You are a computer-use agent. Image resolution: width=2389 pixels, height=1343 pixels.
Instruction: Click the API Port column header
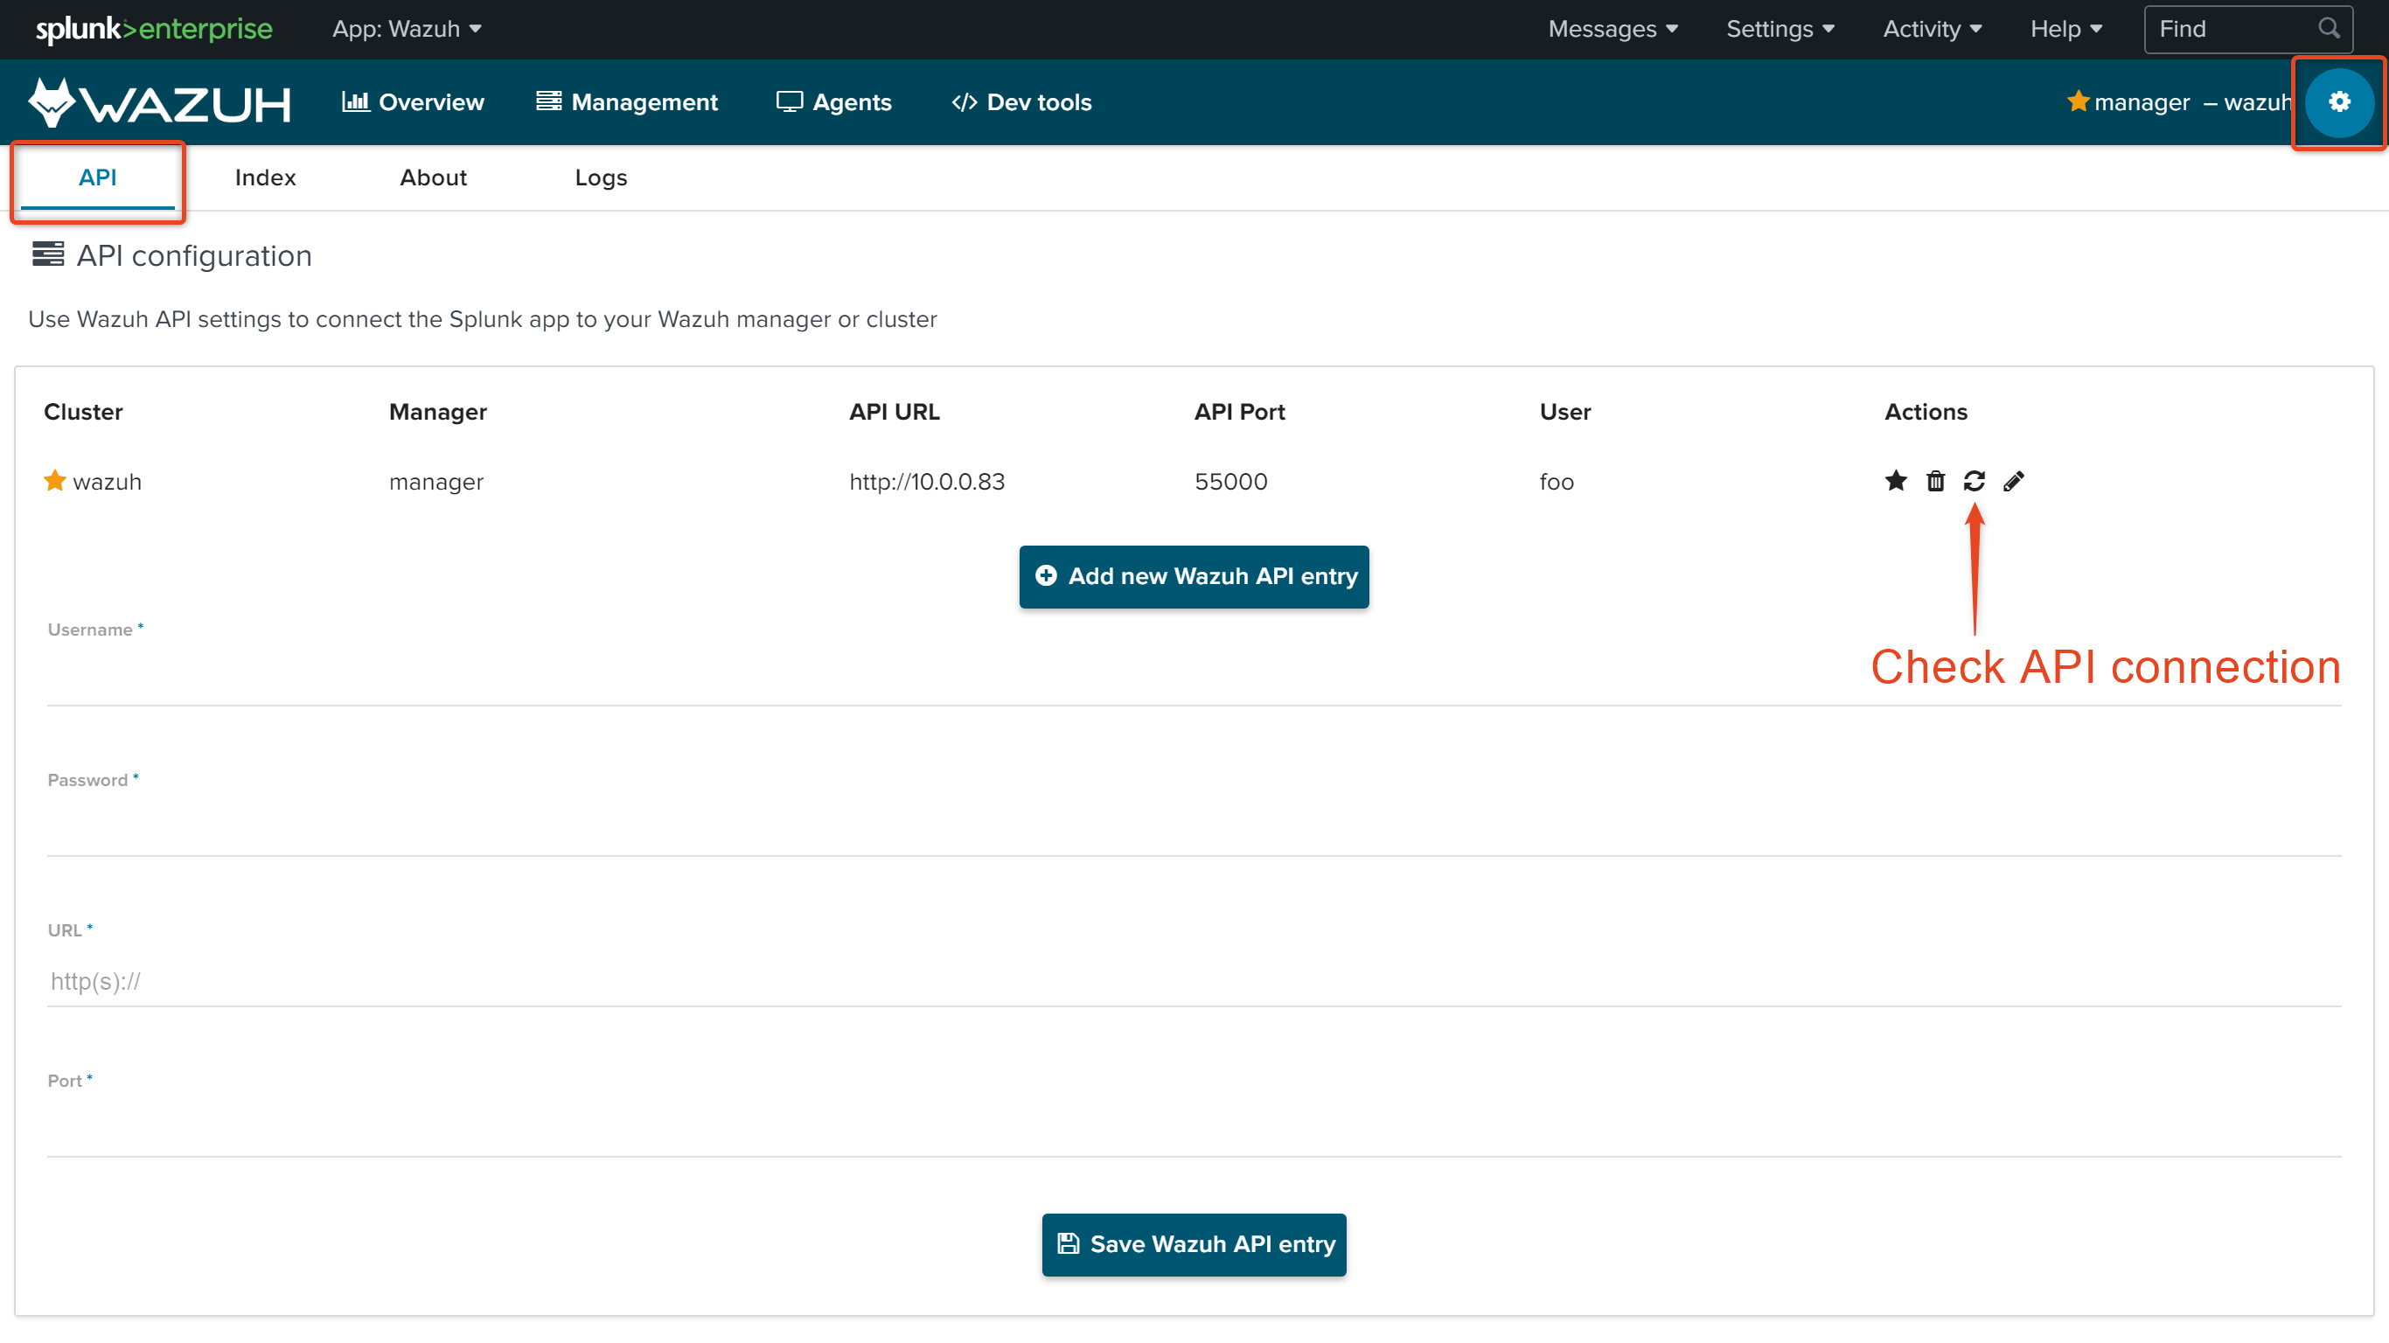coord(1239,412)
